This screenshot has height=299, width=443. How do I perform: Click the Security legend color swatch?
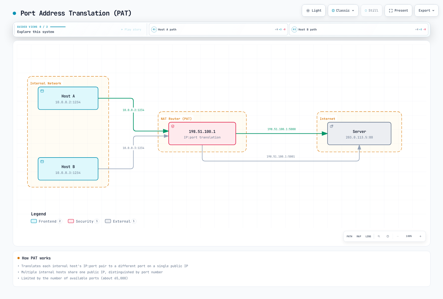pyautogui.click(x=71, y=221)
